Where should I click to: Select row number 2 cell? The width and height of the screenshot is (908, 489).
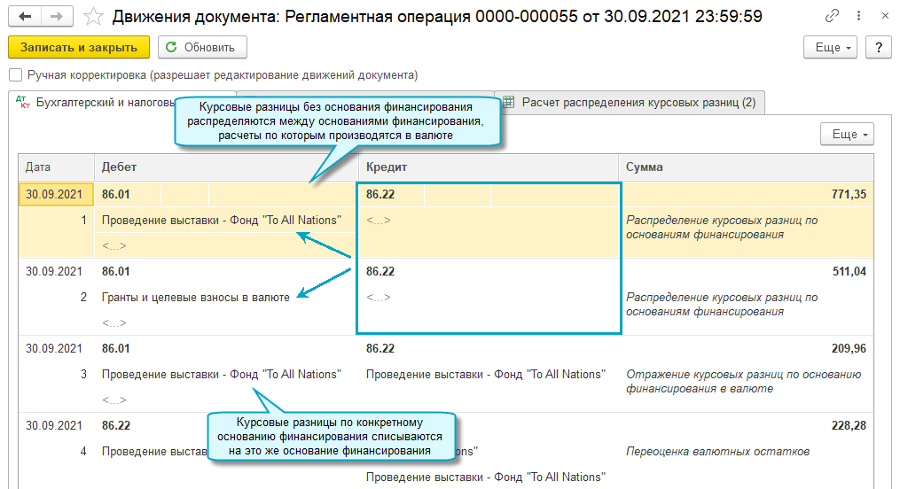click(x=83, y=298)
